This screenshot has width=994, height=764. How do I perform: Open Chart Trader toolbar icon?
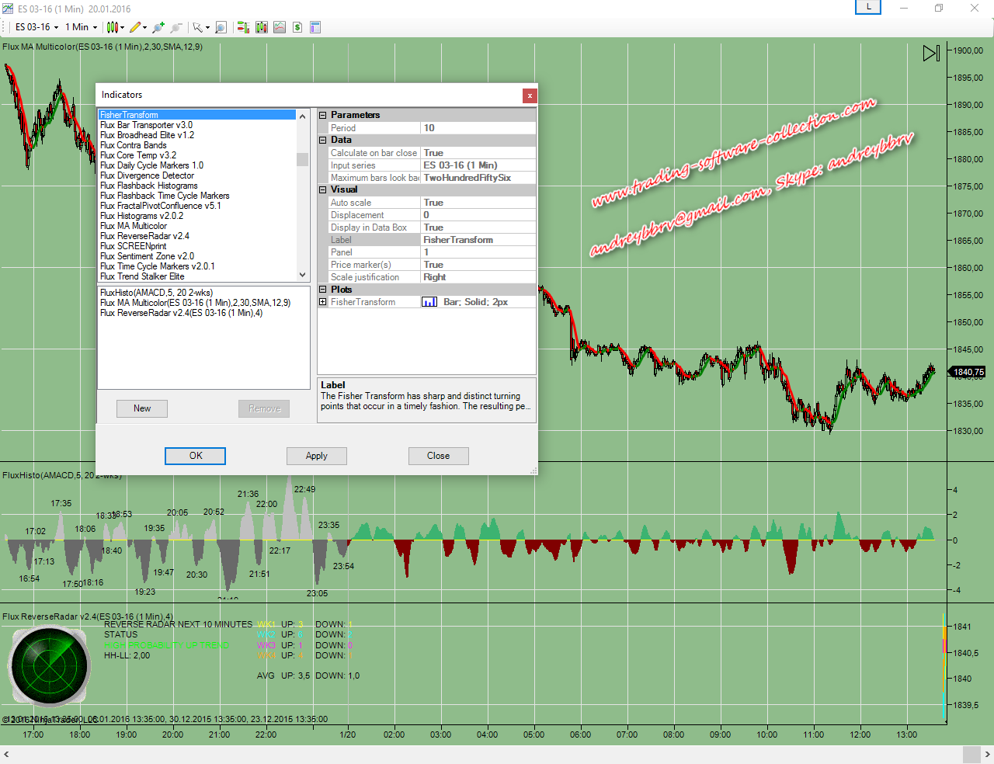point(243,27)
